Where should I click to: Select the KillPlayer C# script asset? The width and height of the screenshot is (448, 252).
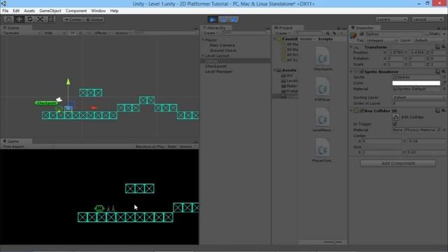pos(323,89)
